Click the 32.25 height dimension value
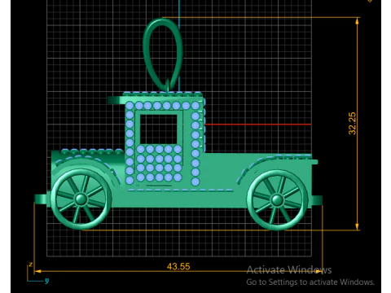The width and height of the screenshot is (391, 293). coord(352,124)
